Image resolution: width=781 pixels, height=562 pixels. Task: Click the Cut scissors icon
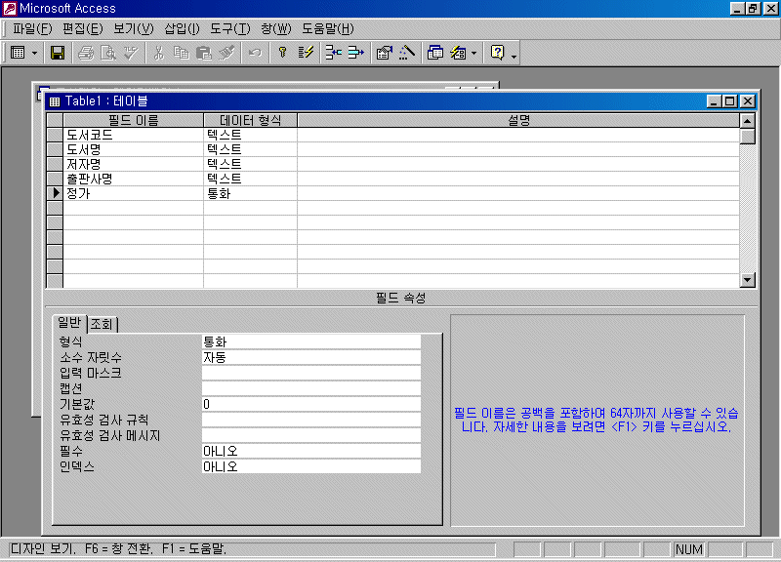click(159, 53)
